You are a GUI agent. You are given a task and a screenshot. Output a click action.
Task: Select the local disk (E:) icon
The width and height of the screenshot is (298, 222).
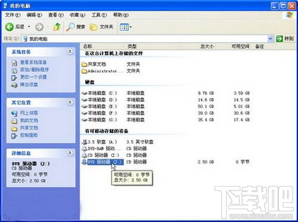click(85, 106)
